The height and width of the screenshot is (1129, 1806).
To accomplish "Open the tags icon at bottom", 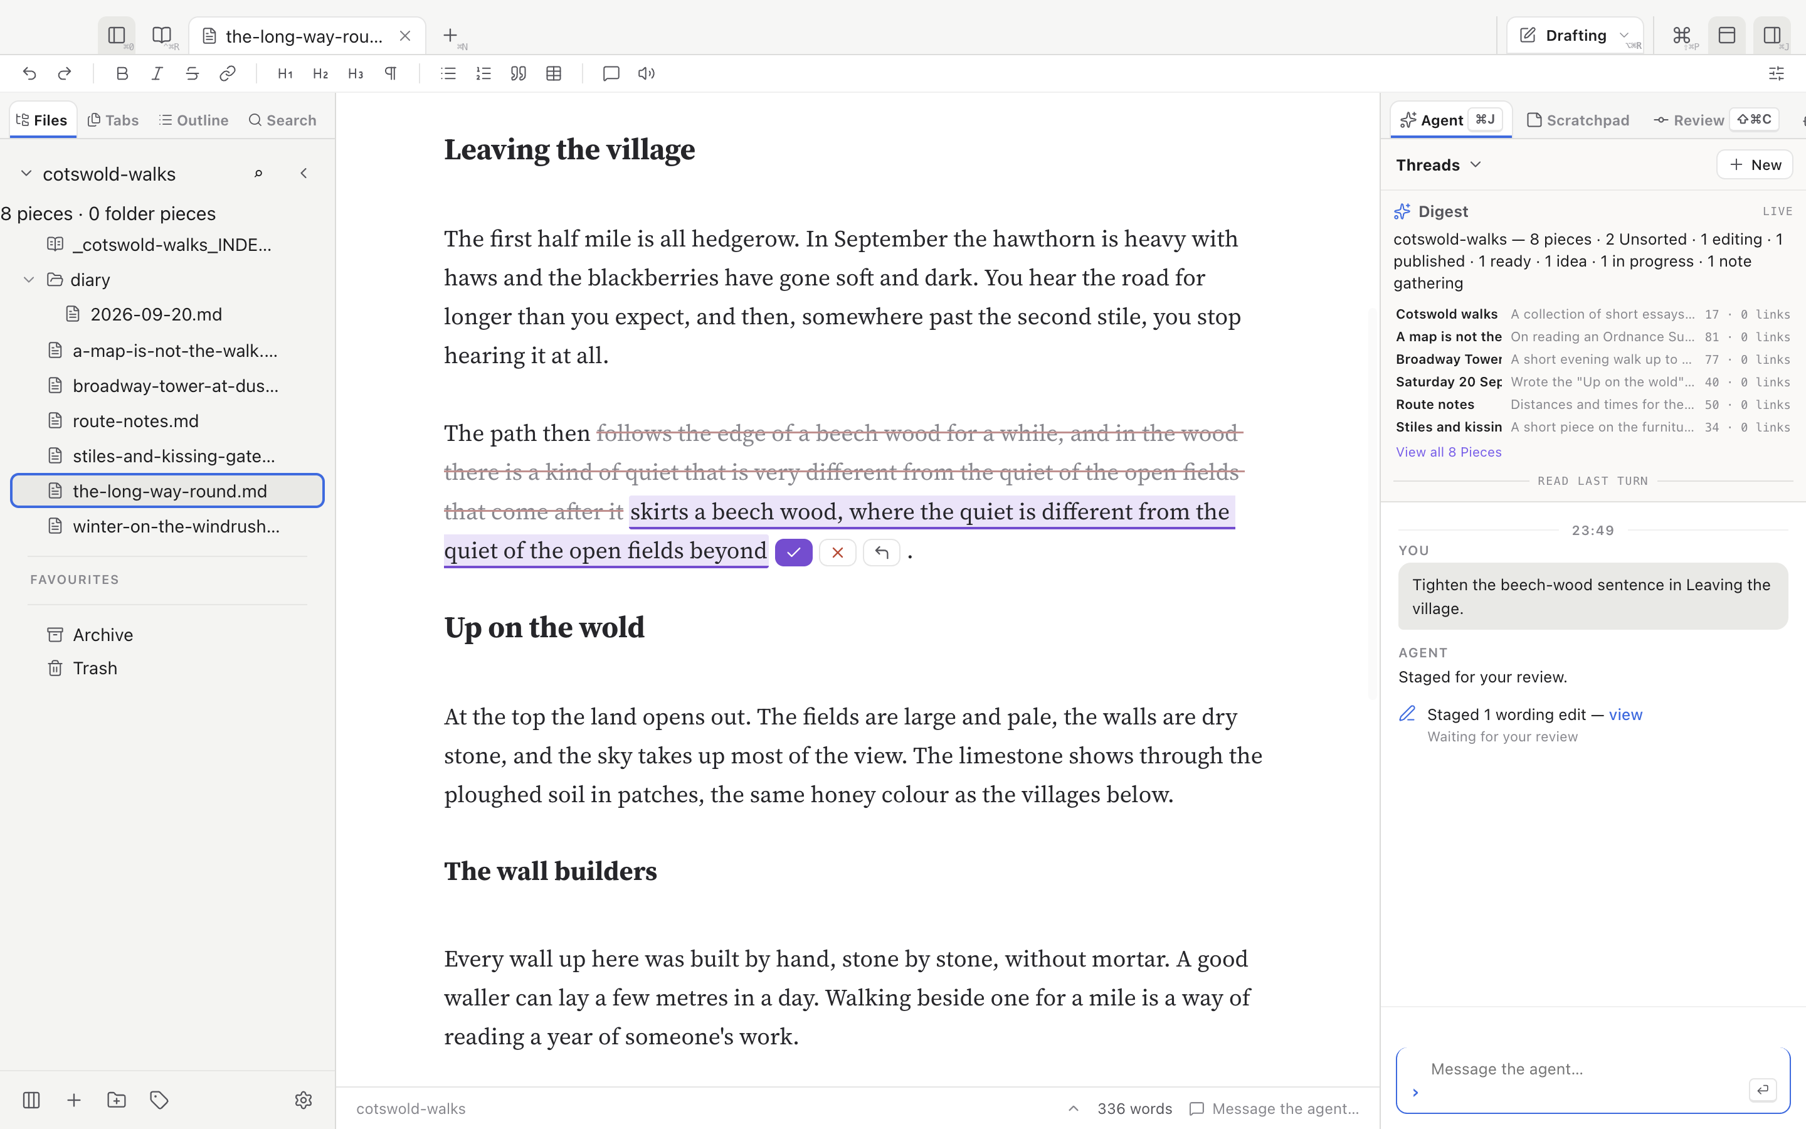I will [159, 1100].
